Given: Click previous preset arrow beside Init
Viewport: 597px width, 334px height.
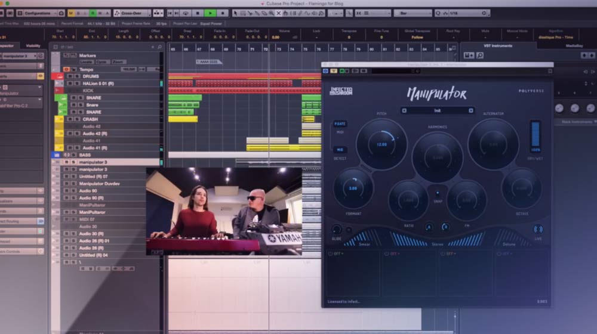Looking at the screenshot, I should 404,110.
